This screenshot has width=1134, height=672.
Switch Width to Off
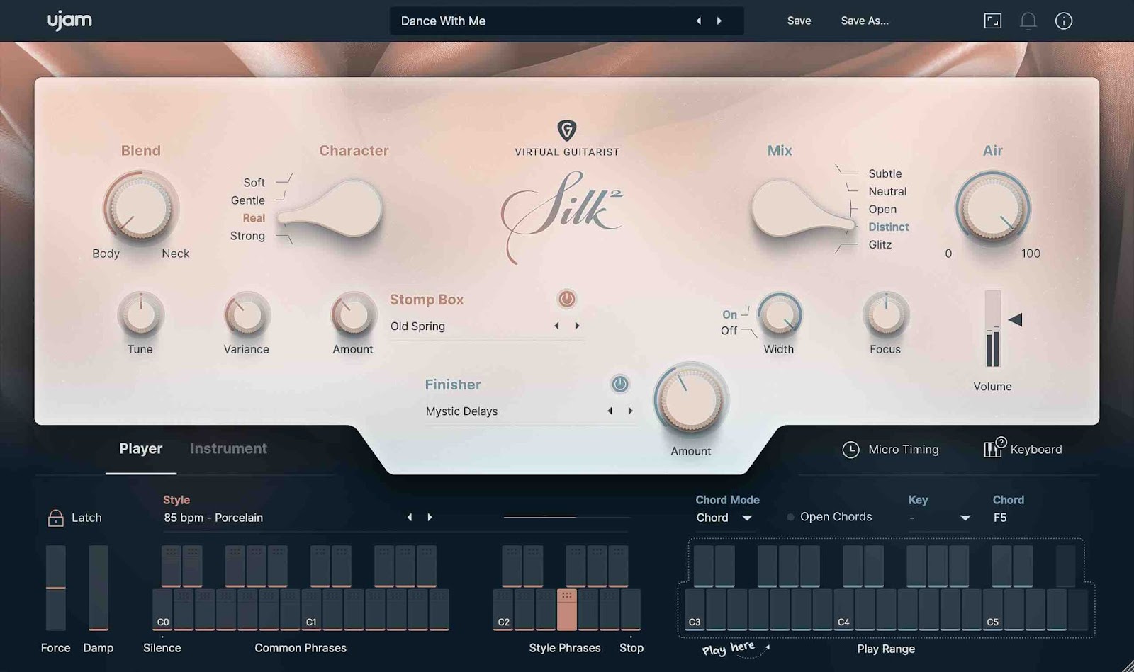[x=730, y=330]
